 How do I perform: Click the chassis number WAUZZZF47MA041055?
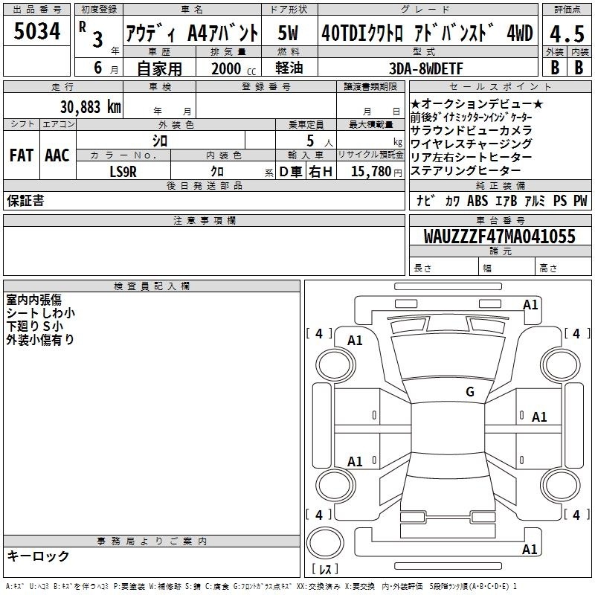point(499,237)
